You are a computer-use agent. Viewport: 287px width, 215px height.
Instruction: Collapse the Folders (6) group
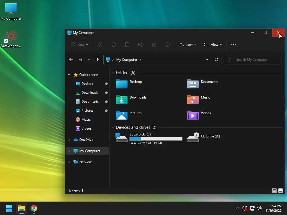pos(113,73)
